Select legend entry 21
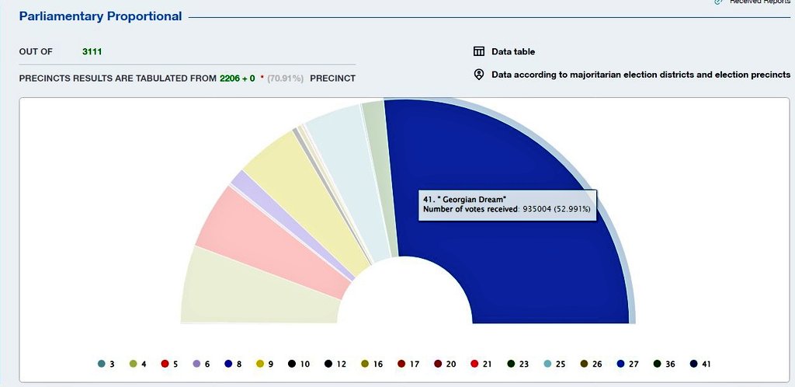795x387 pixels. (x=481, y=364)
